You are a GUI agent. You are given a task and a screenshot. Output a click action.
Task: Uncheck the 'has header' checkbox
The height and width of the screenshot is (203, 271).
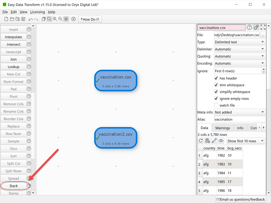216,78
